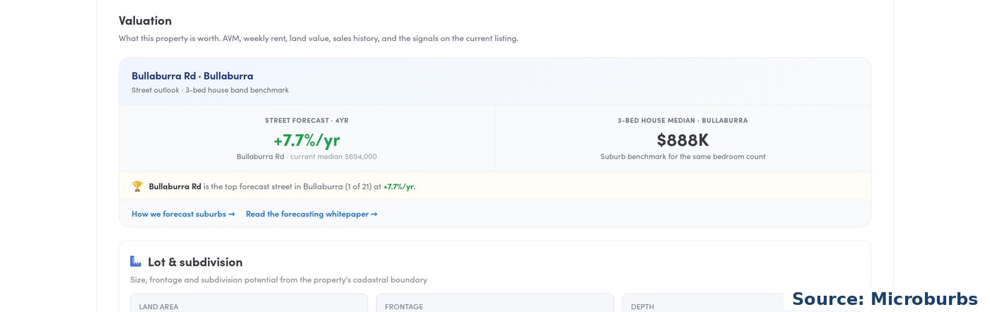This screenshot has height=312, width=990.
Task: Click the 'Lot & subdivision' heading
Action: point(195,262)
